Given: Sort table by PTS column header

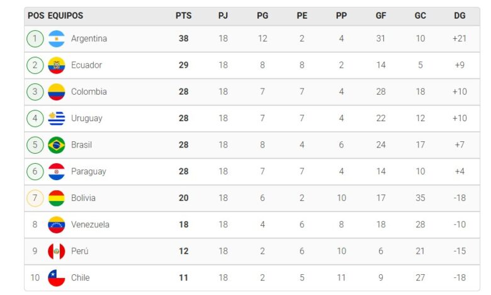Looking at the screenshot, I should point(183,16).
